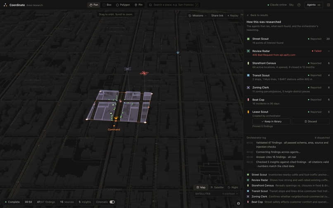Viewport: 333px width, 208px height.
Task: Open the Storefront Census row title
Action: 264,63
